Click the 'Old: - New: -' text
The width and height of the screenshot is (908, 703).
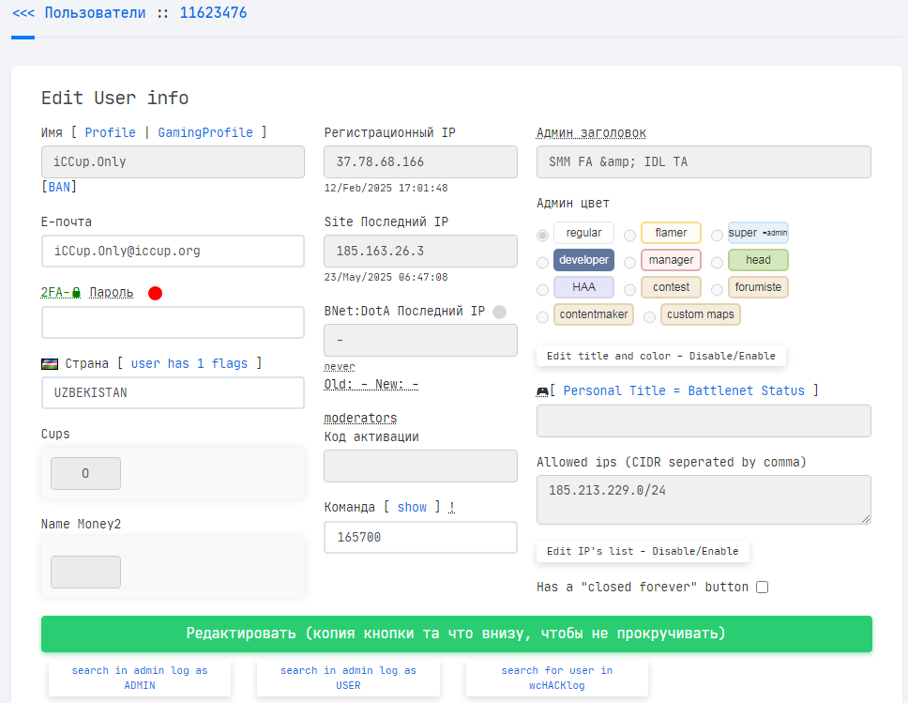(x=371, y=384)
